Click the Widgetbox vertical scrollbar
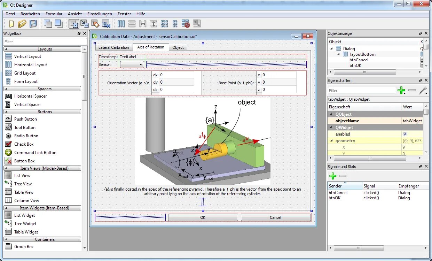Image resolution: width=432 pixels, height=261 pixels. (85, 77)
